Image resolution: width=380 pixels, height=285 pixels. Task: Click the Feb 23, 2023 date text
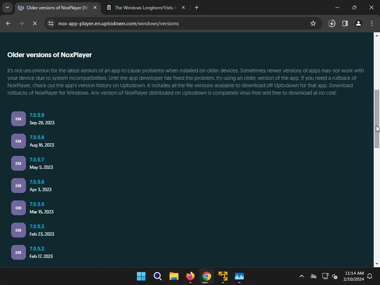(x=42, y=234)
